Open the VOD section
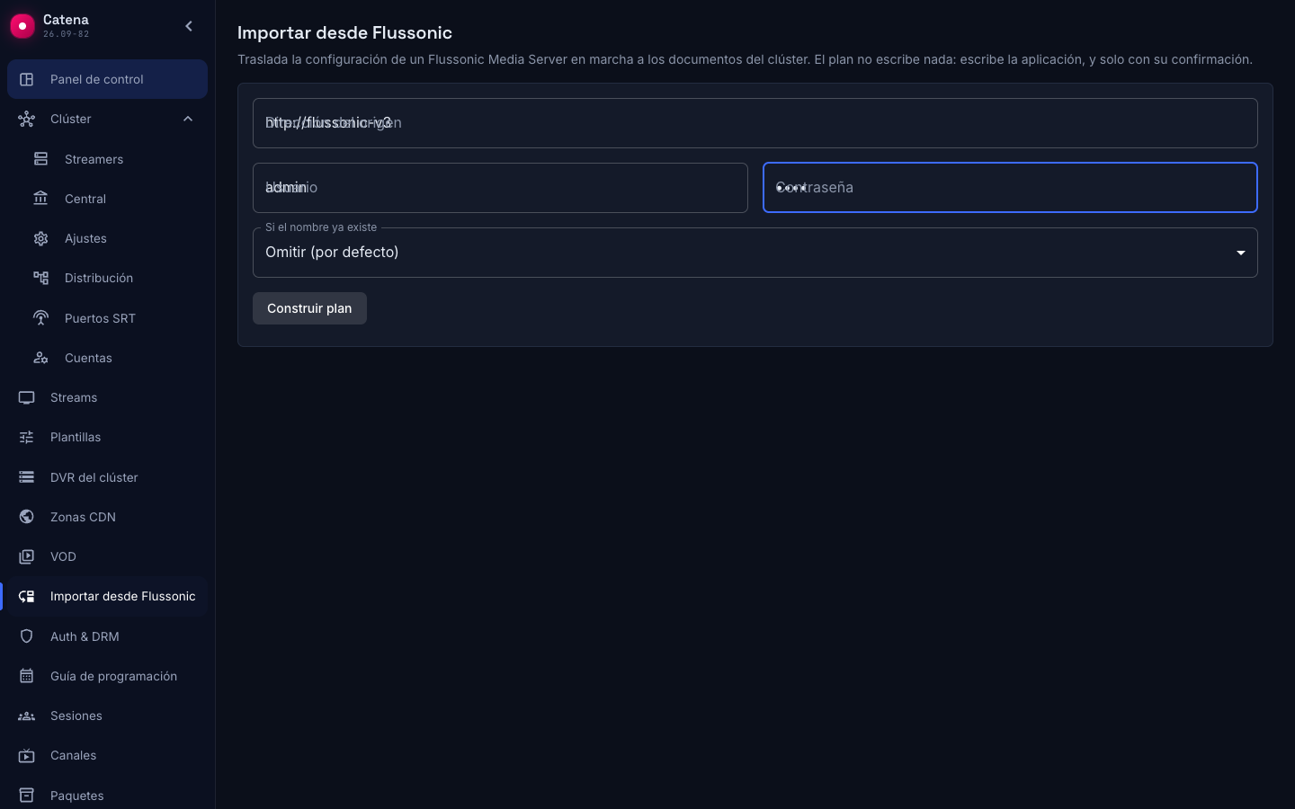Screen dimensions: 1295x809 107,556
